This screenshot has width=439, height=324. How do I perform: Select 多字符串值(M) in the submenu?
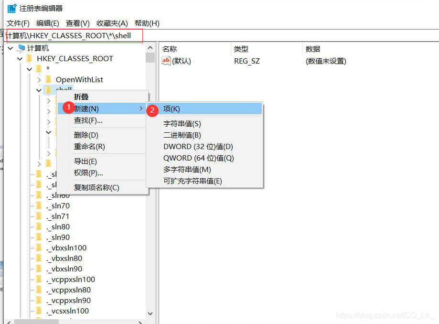click(x=204, y=170)
